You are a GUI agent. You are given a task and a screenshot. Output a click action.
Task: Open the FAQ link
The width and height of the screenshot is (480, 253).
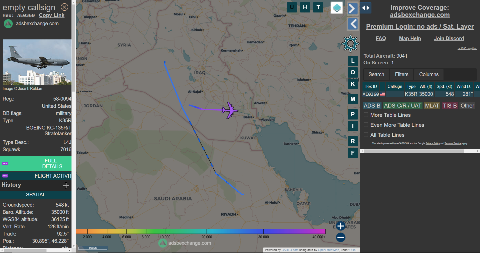pyautogui.click(x=381, y=38)
